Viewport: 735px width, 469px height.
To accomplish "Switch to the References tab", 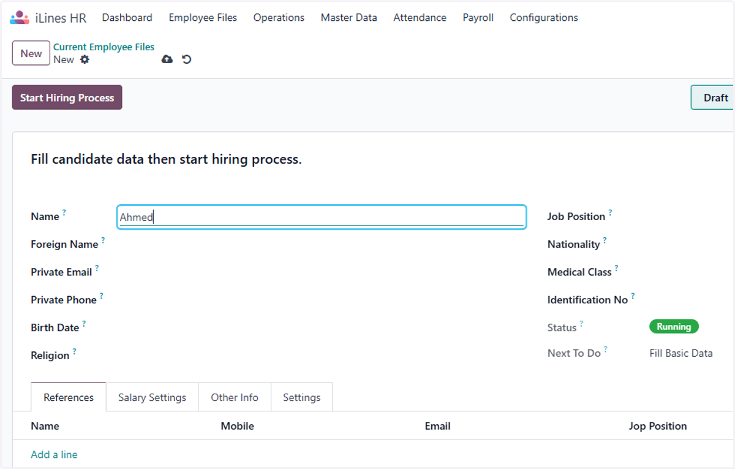I will (69, 397).
